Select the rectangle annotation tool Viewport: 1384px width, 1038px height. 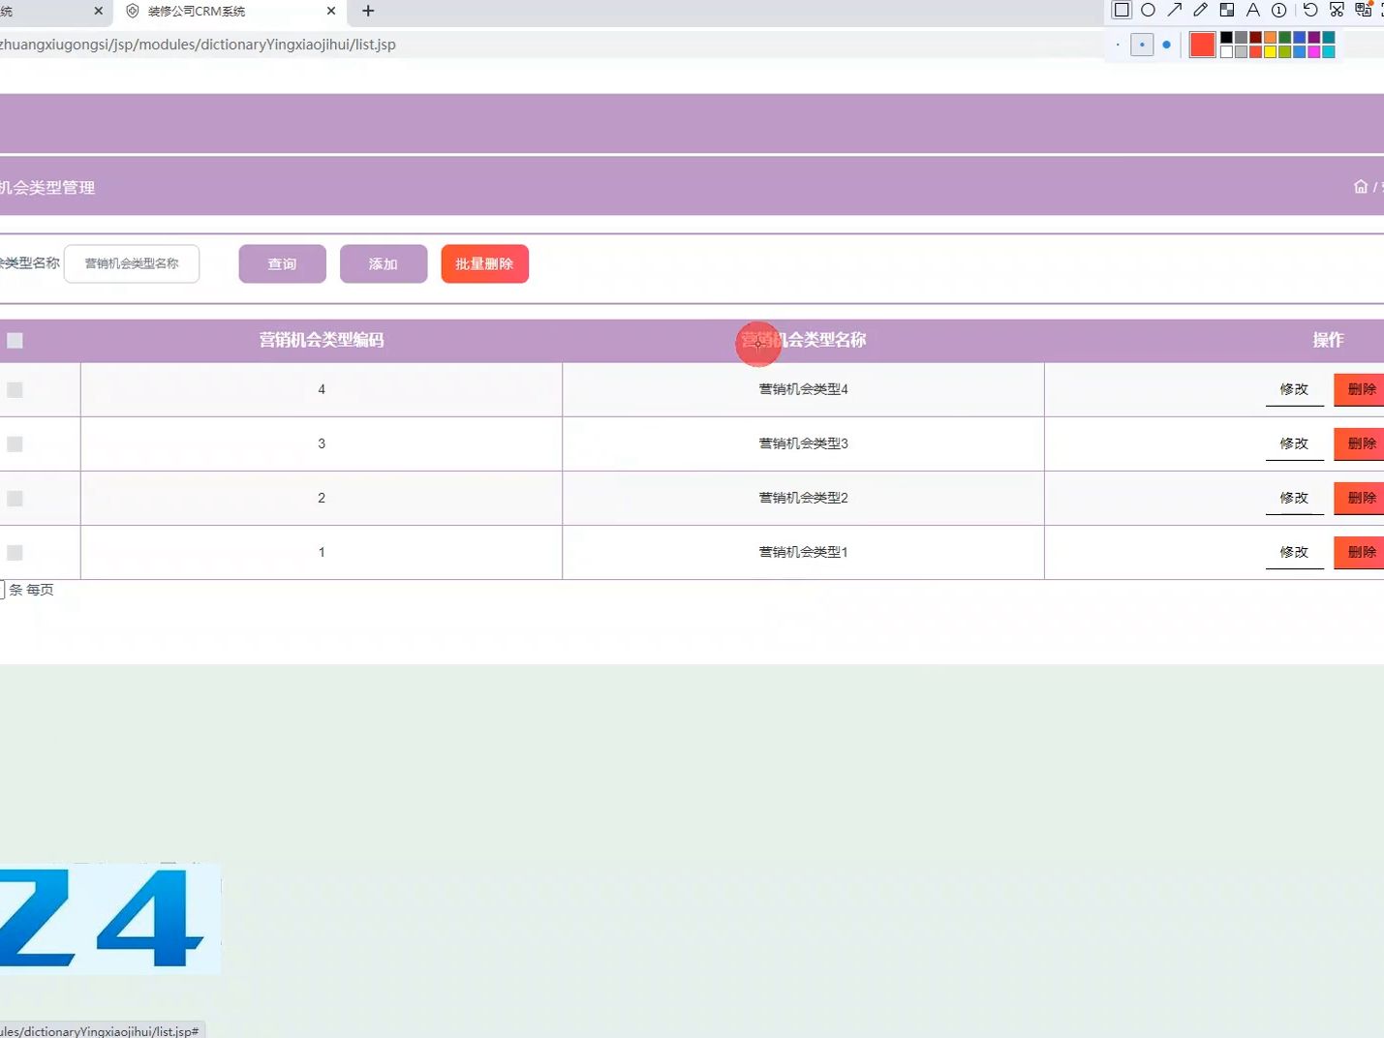1122,10
